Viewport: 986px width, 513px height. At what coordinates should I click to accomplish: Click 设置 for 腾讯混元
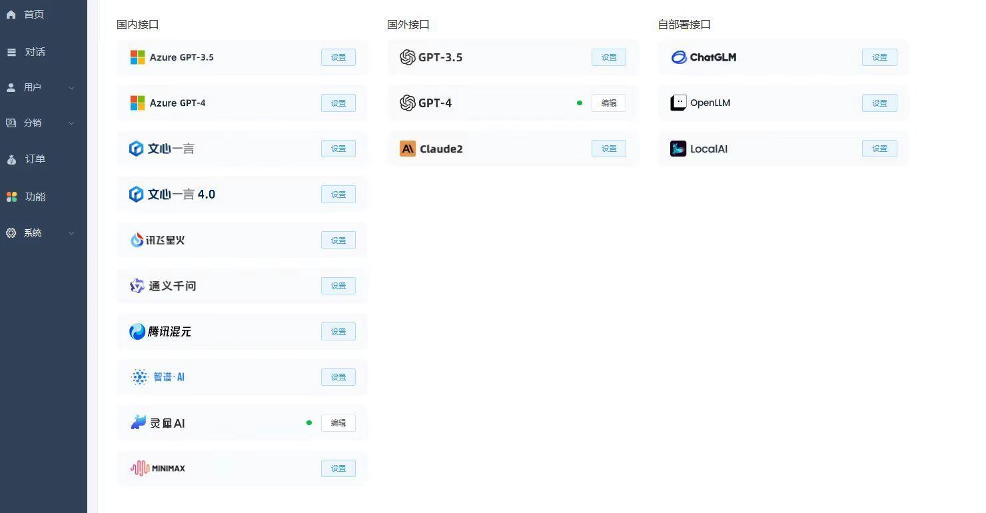tap(338, 331)
